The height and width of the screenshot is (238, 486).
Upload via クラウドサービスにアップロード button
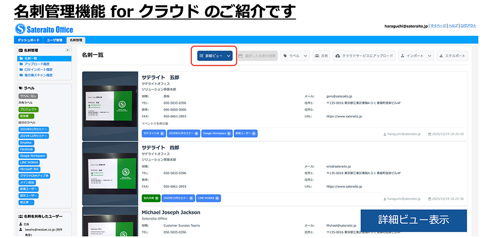364,56
